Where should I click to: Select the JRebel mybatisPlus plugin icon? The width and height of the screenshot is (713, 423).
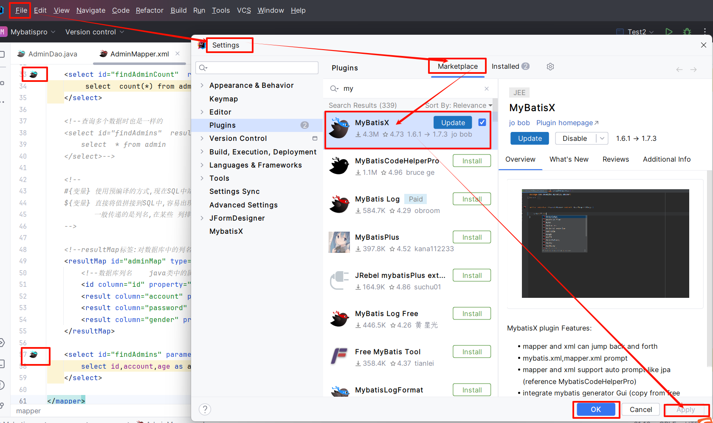[x=339, y=280]
